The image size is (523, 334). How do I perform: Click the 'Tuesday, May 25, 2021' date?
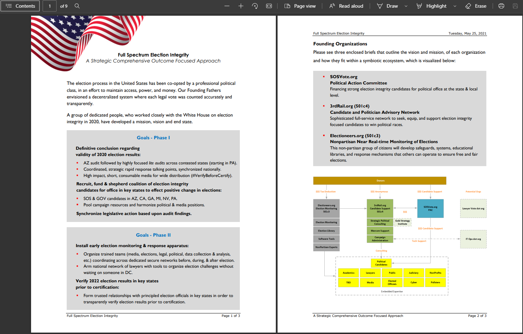467,34
